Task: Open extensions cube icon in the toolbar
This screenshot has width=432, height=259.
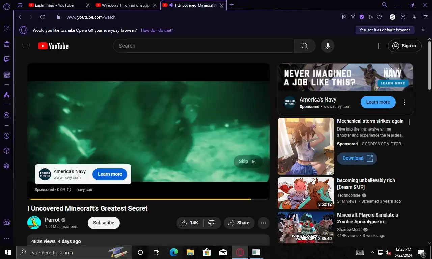Action: 403,17
